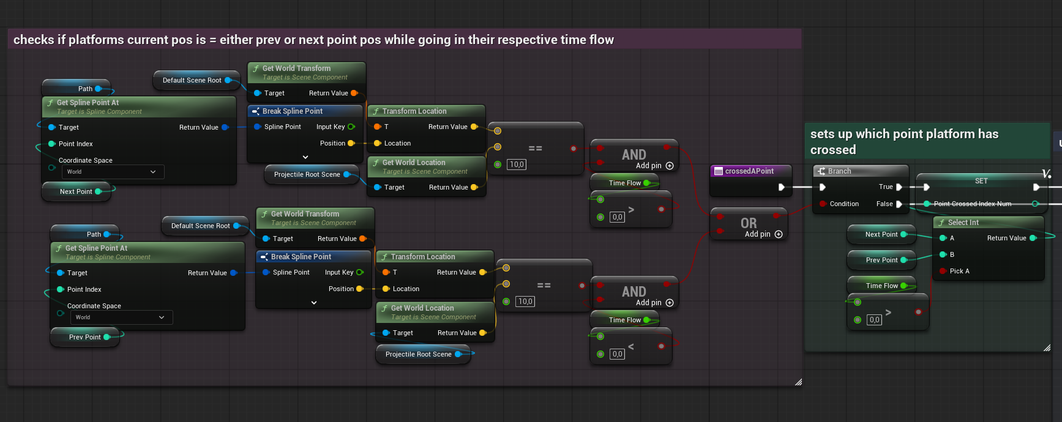The image size is (1062, 422).
Task: Click the crossedAPoint node's title icon
Action: point(719,171)
